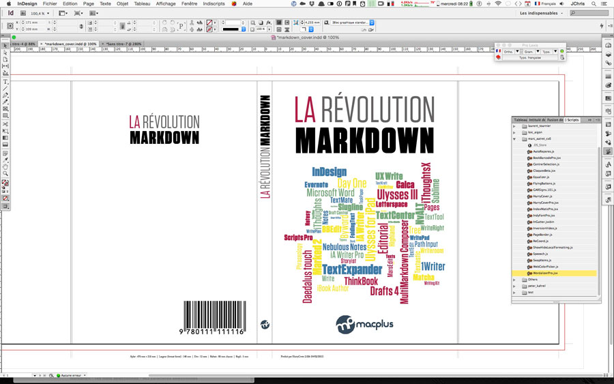Select the Zoom magnifier tool
The image size is (614, 384).
5,173
